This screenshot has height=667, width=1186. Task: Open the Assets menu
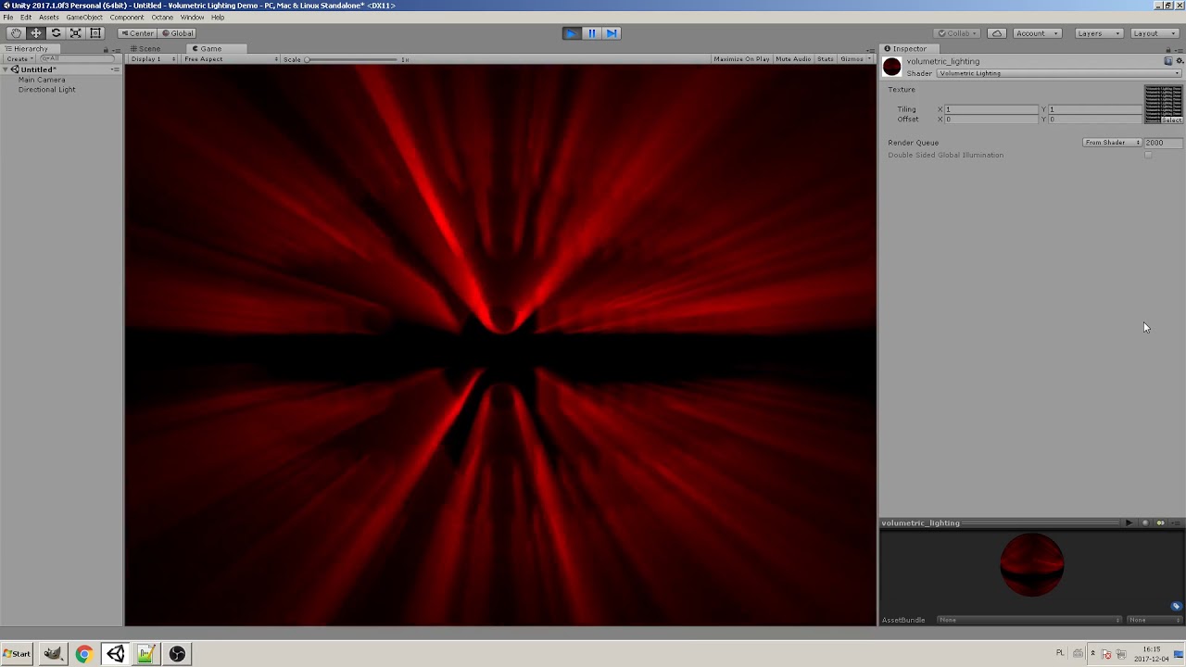tap(48, 18)
